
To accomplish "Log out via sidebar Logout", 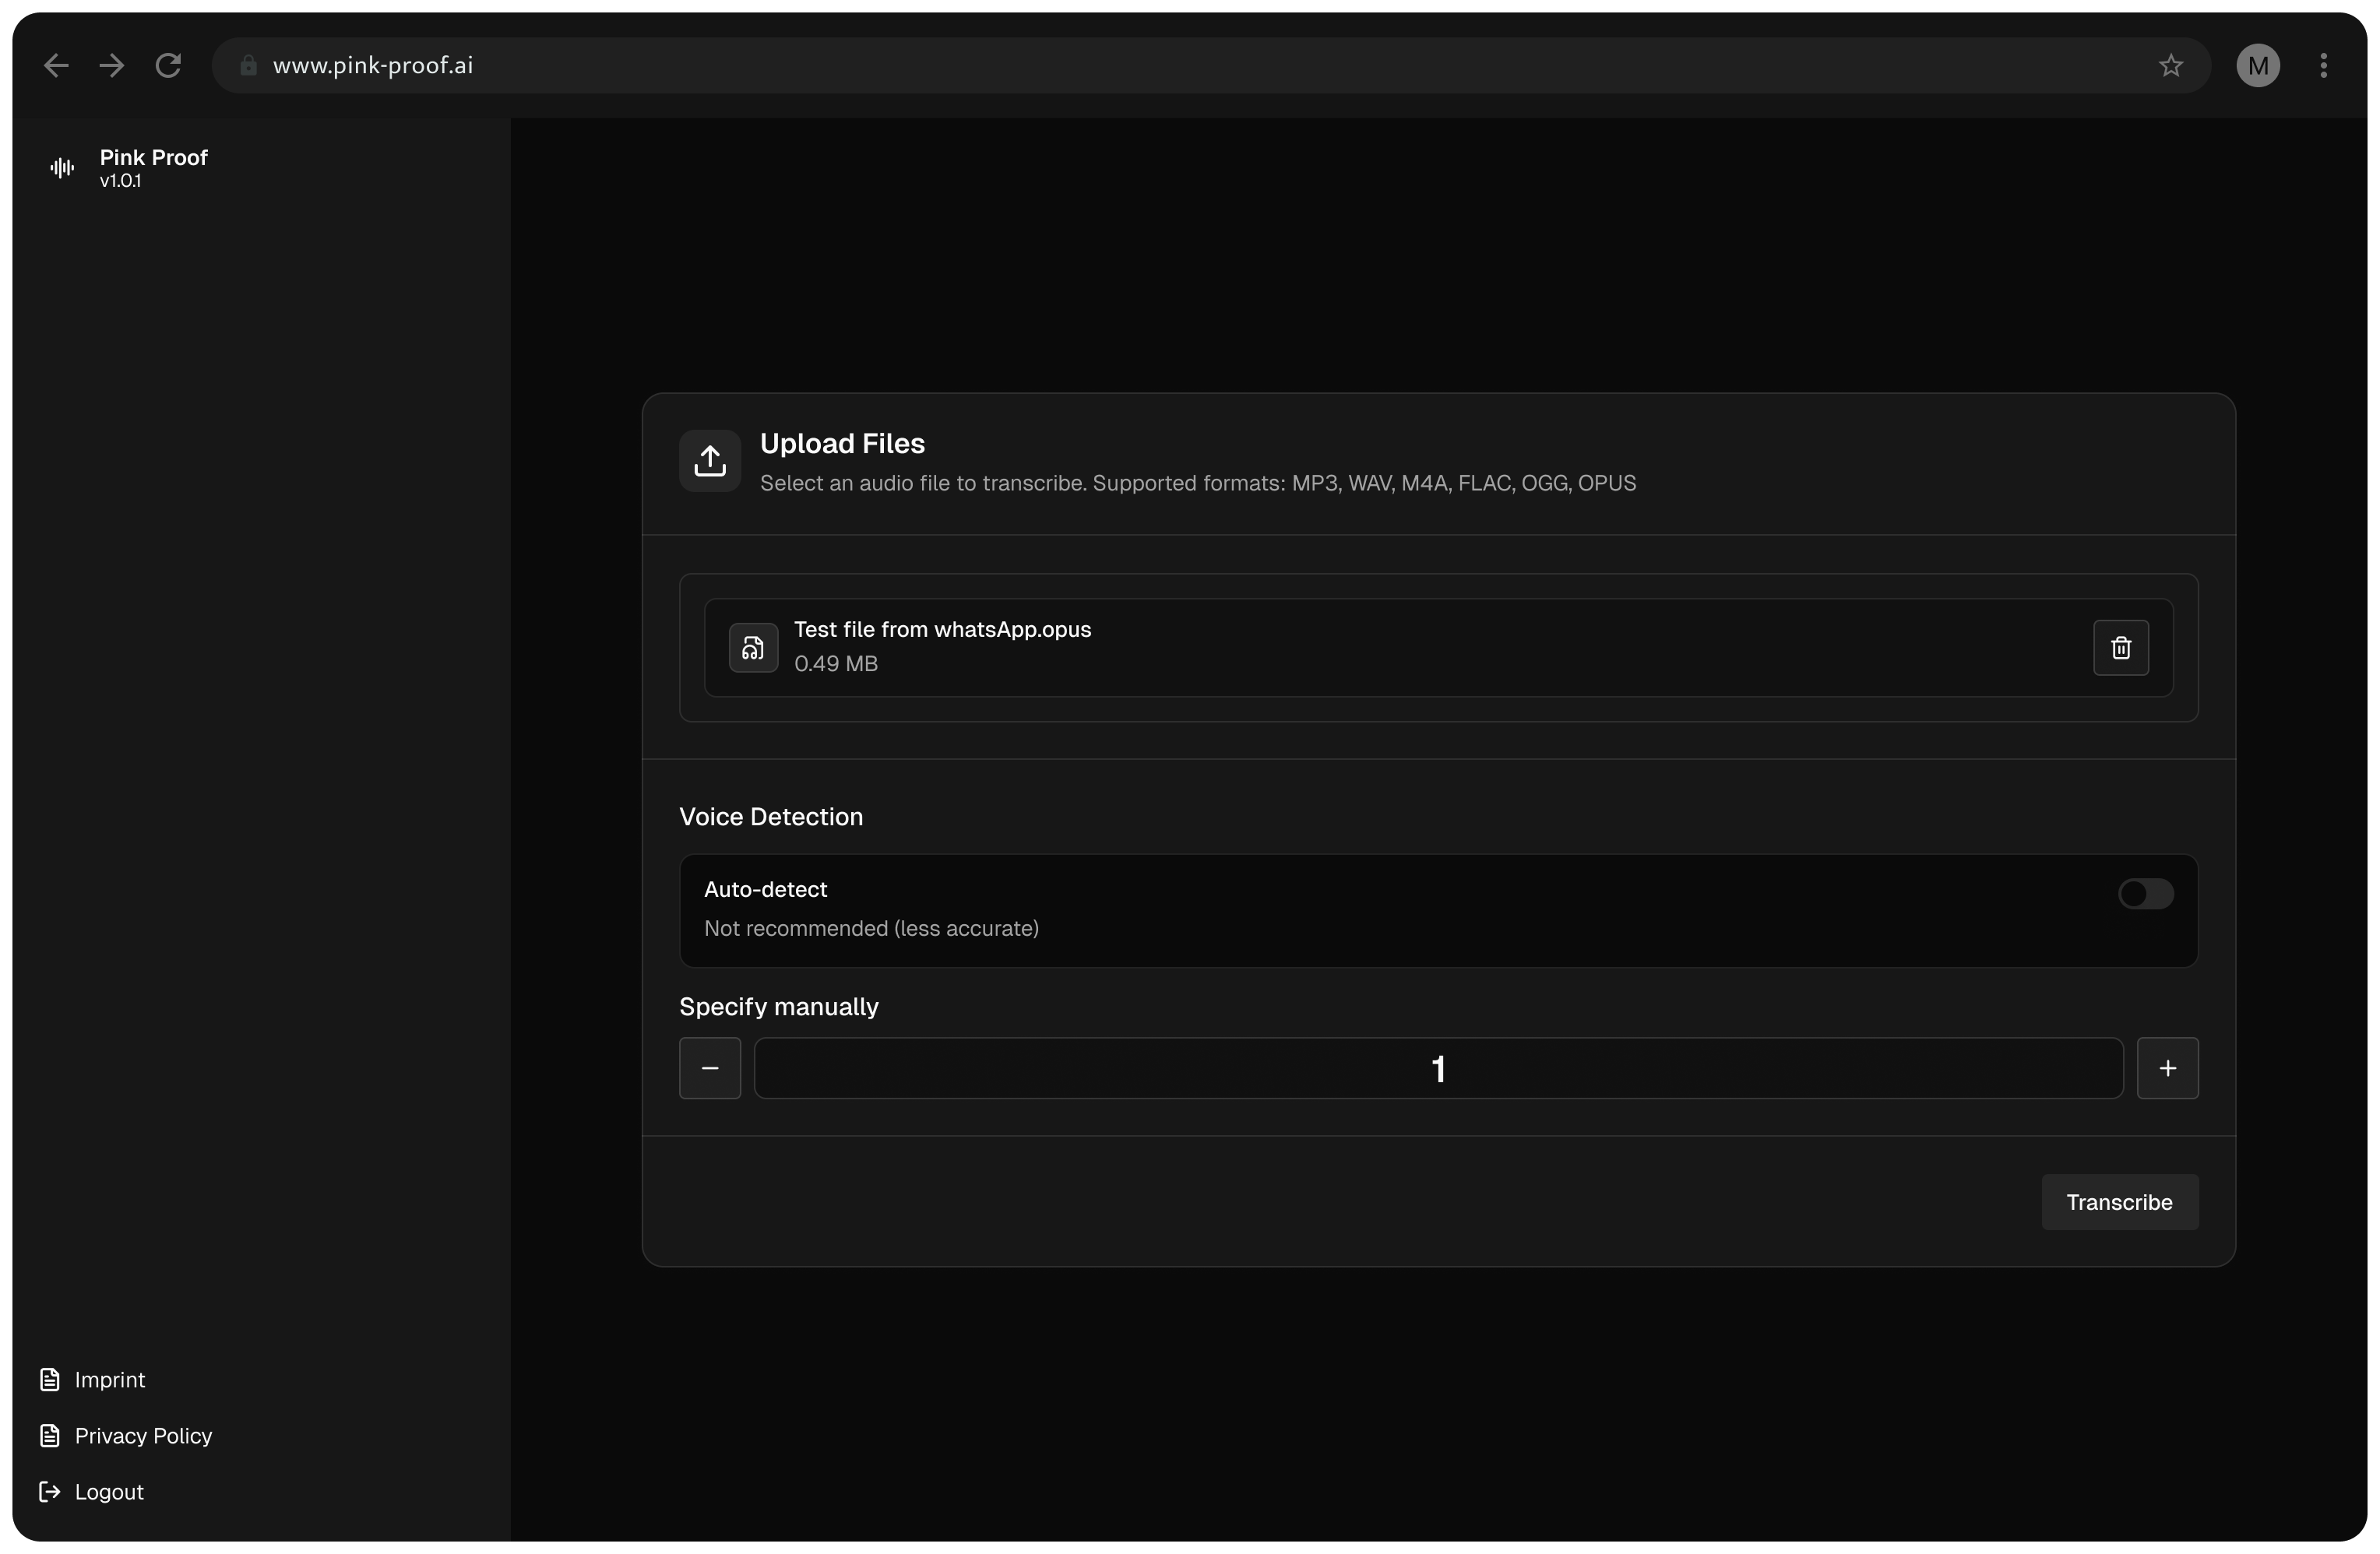I will coord(109,1492).
